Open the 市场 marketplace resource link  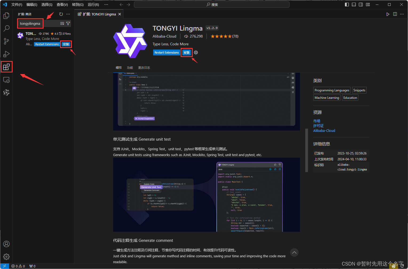coord(317,121)
